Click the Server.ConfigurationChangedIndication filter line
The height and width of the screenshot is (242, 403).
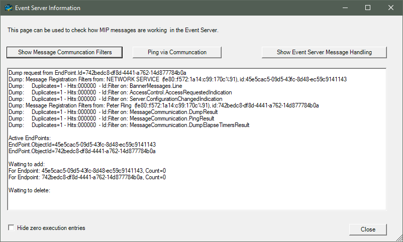tap(116, 99)
